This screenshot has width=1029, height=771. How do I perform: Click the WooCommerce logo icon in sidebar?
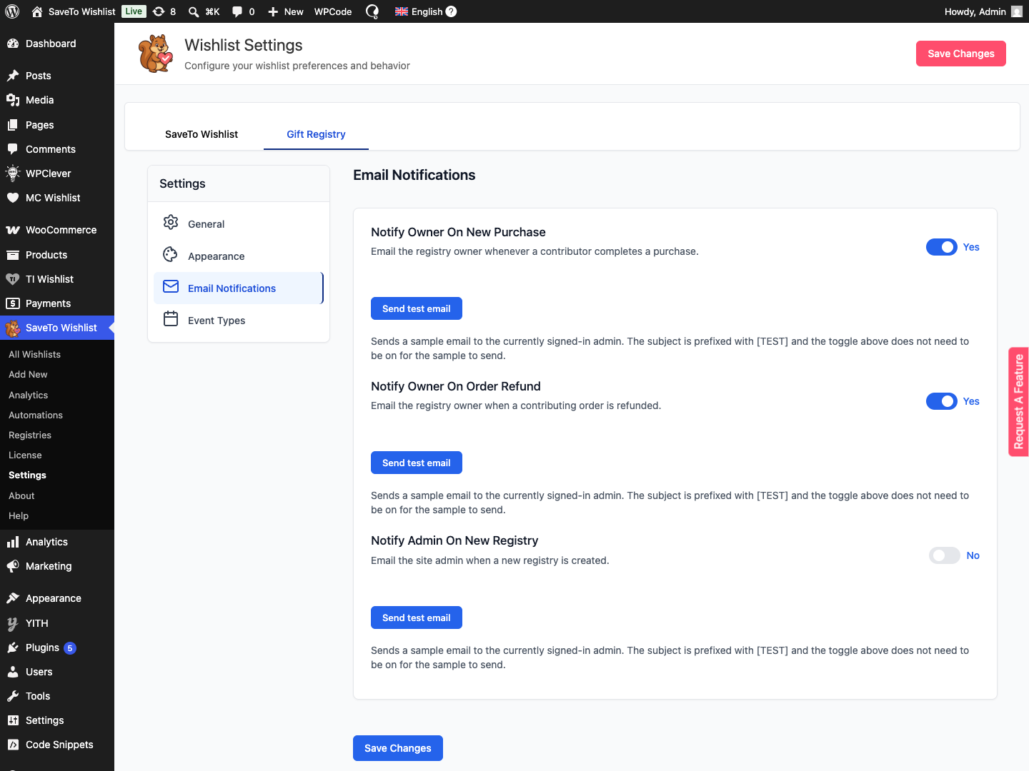[13, 230]
